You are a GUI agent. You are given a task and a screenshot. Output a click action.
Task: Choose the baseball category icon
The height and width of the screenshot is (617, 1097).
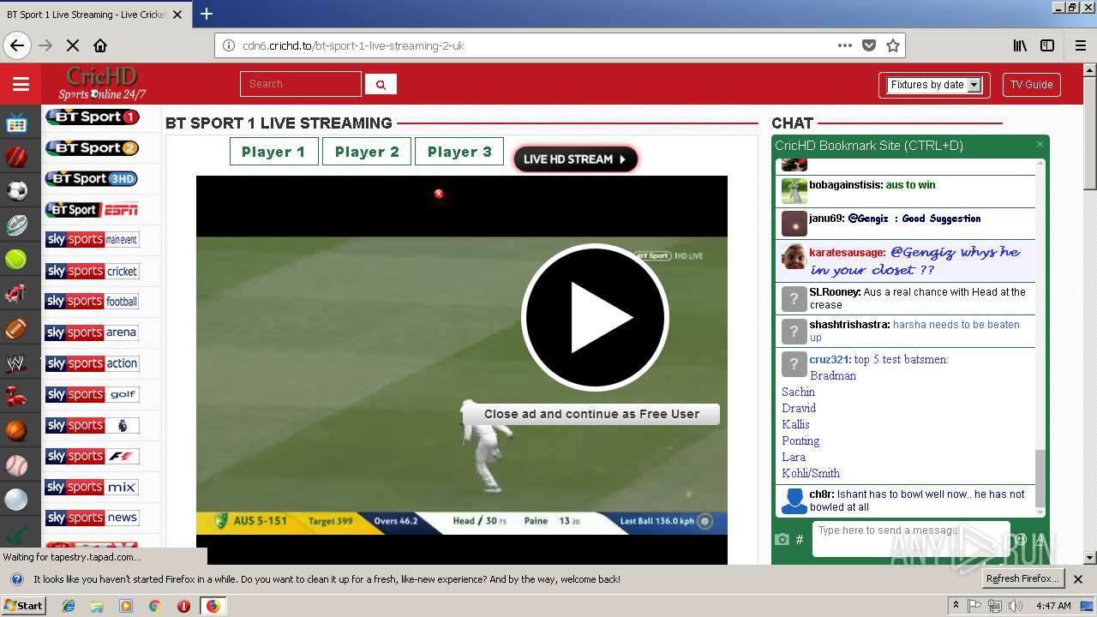[16, 465]
